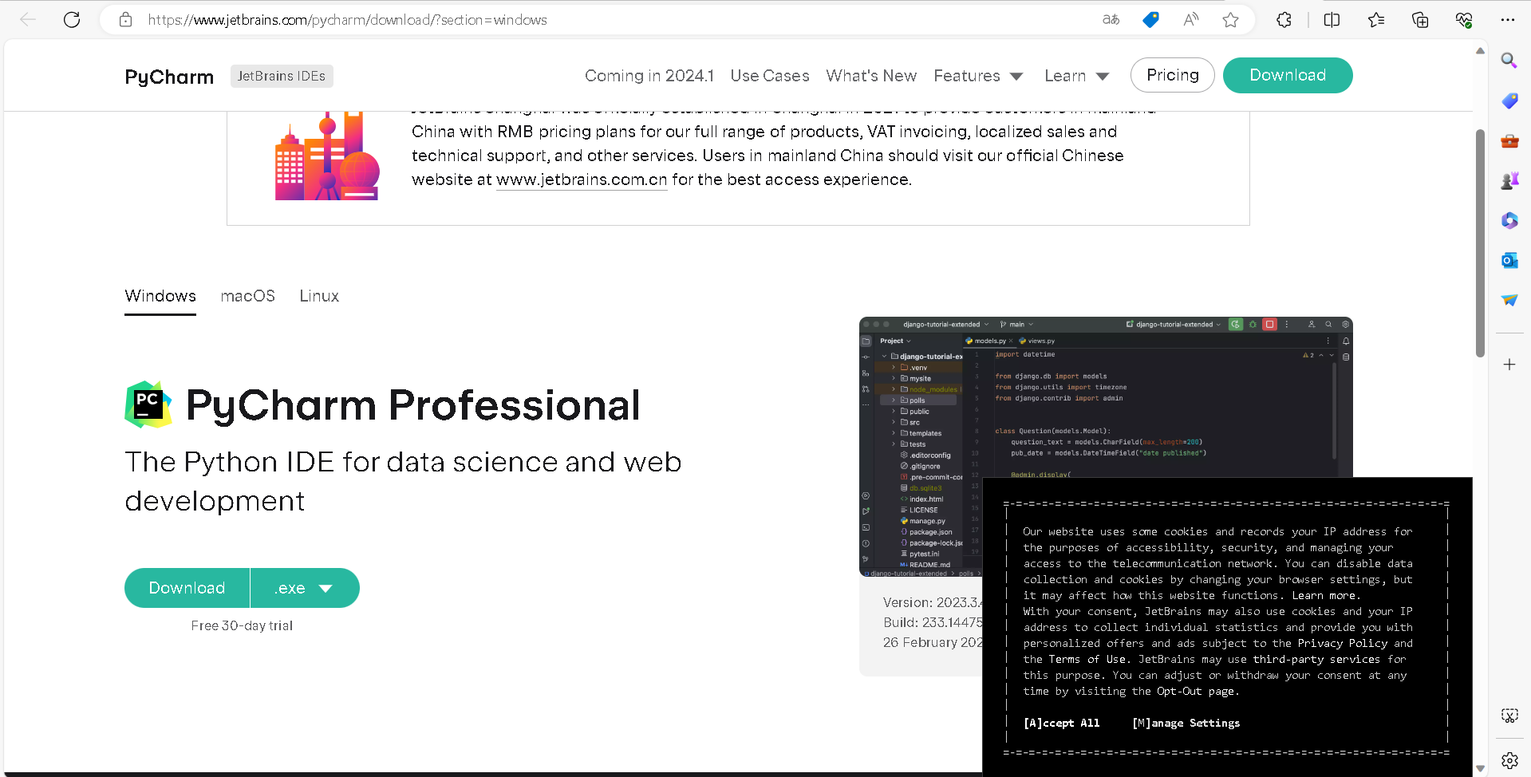Open the browser Settings and more menu
The height and width of the screenshot is (777, 1531).
tap(1507, 20)
